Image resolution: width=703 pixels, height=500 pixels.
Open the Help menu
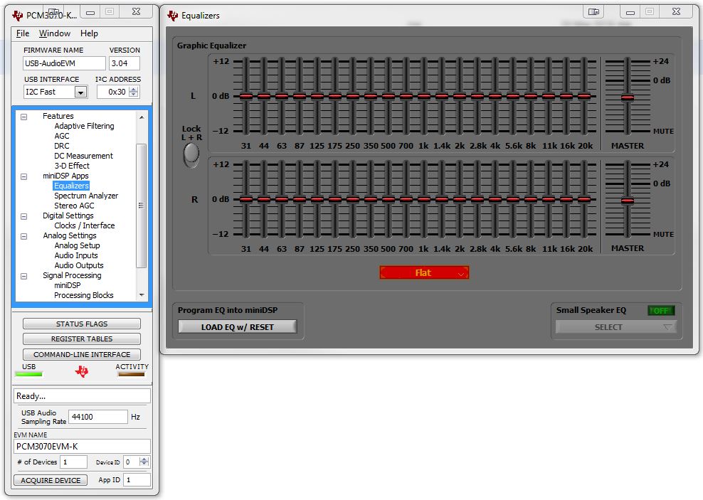[89, 33]
